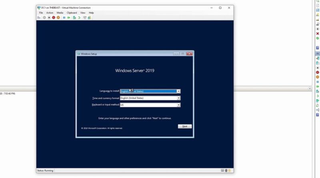This screenshot has width=320, height=178.
Task: Click the Virtual Machine Connection window icon
Action: coord(39,8)
